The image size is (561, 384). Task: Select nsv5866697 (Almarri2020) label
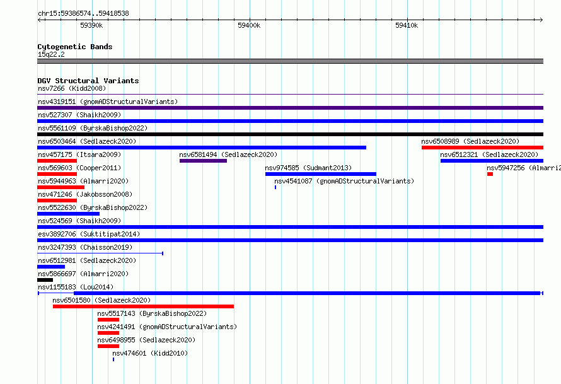coord(83,274)
